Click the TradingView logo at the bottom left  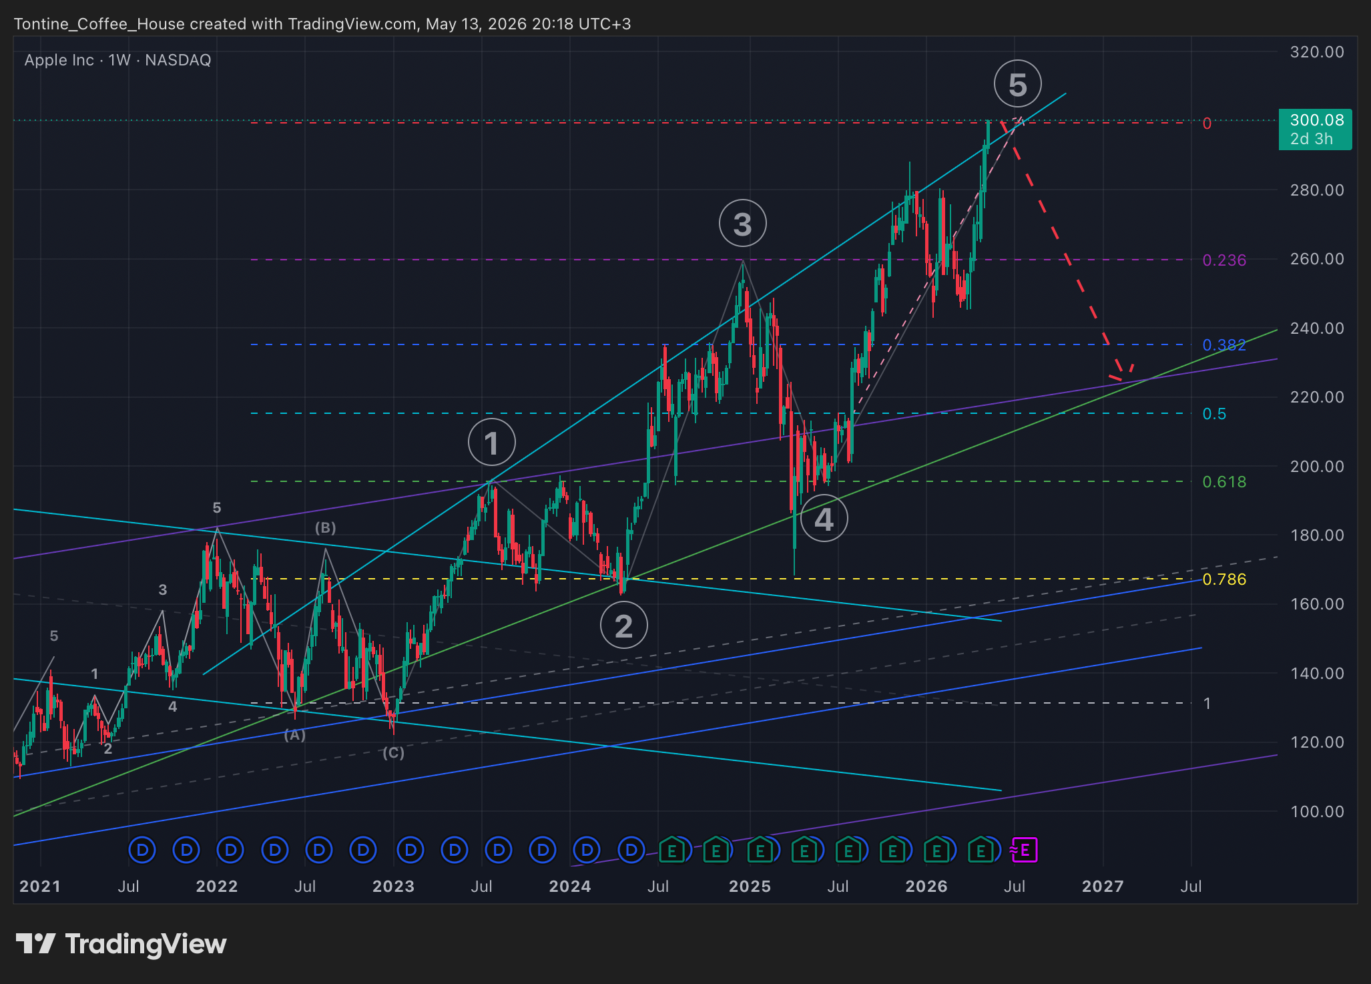pos(121,944)
